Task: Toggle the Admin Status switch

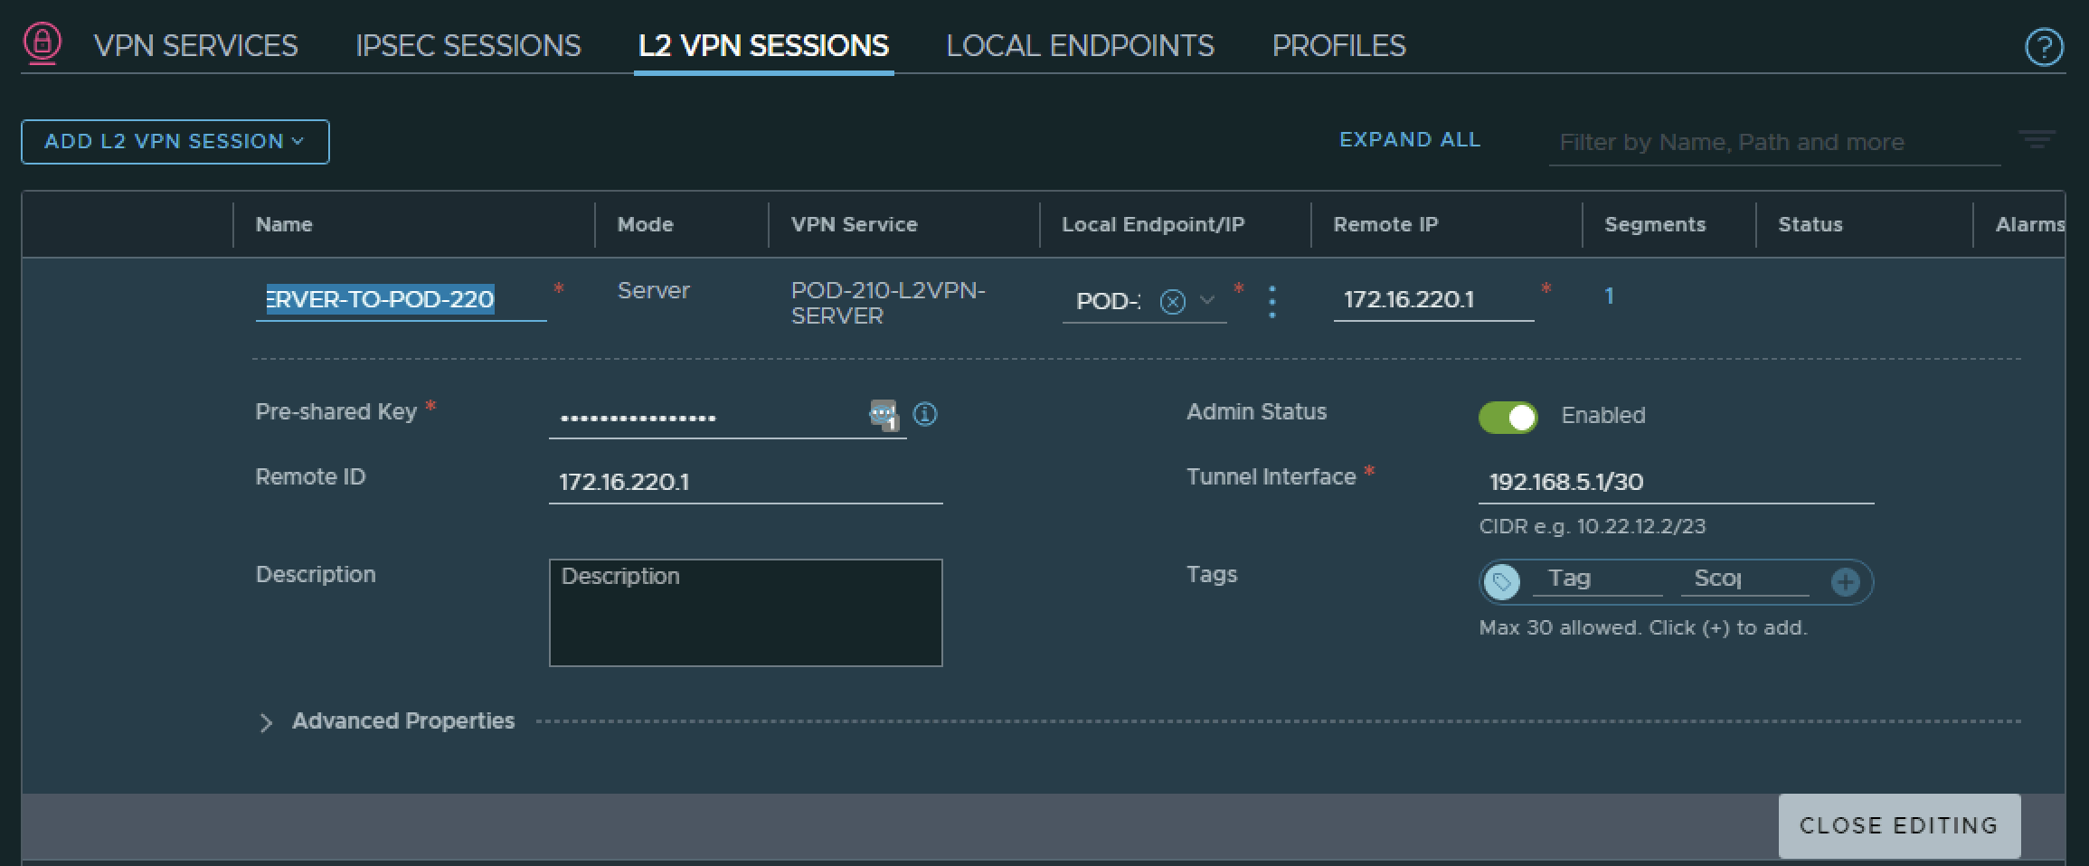Action: [1508, 417]
